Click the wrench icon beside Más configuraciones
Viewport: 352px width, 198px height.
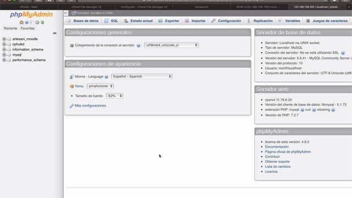71,106
